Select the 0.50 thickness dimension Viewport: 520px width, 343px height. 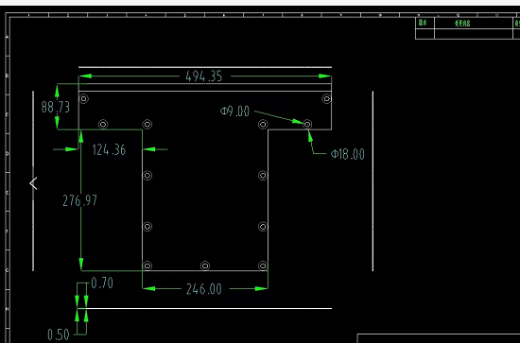click(x=59, y=334)
